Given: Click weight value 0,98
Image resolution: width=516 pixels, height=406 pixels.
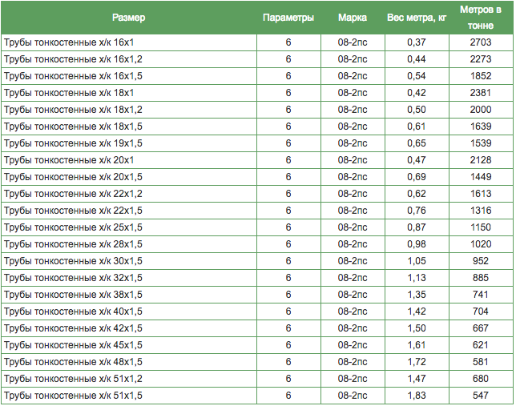Looking at the screenshot, I should coord(417,243).
